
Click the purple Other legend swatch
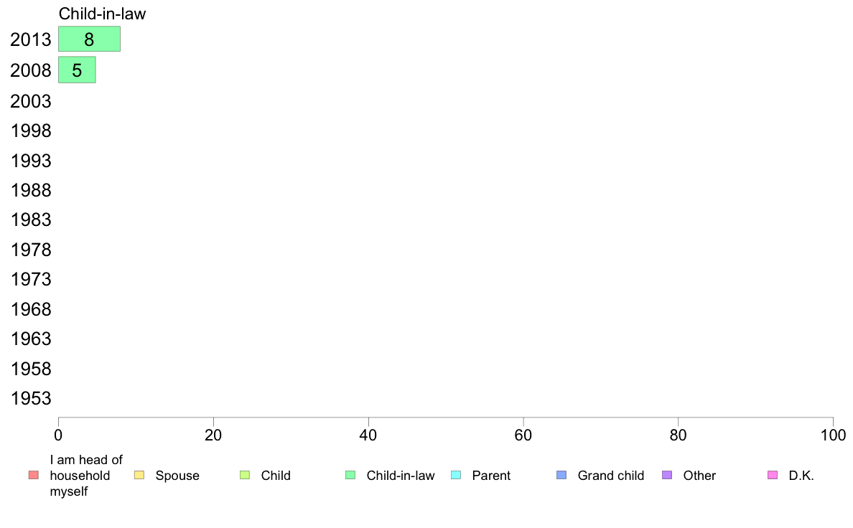click(667, 475)
